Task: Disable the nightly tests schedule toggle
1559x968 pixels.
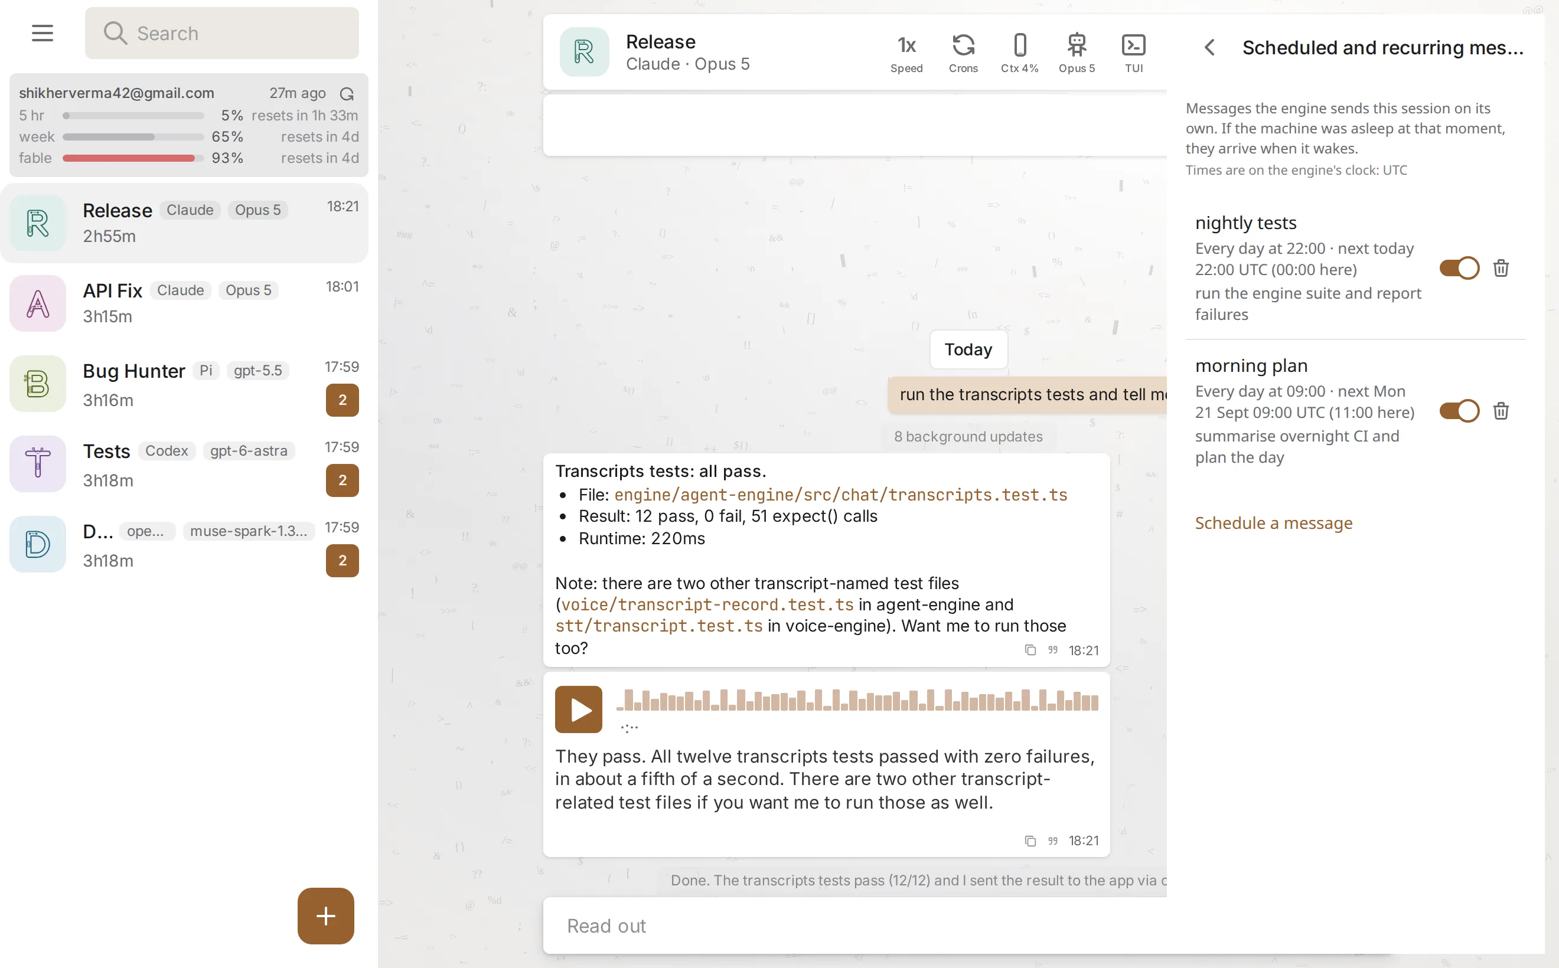Action: pos(1459,267)
